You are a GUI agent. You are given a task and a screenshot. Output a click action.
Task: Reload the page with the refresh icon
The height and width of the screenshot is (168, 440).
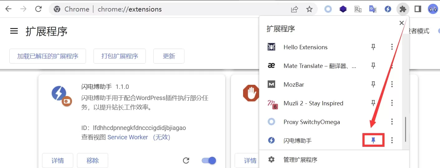(x=38, y=9)
